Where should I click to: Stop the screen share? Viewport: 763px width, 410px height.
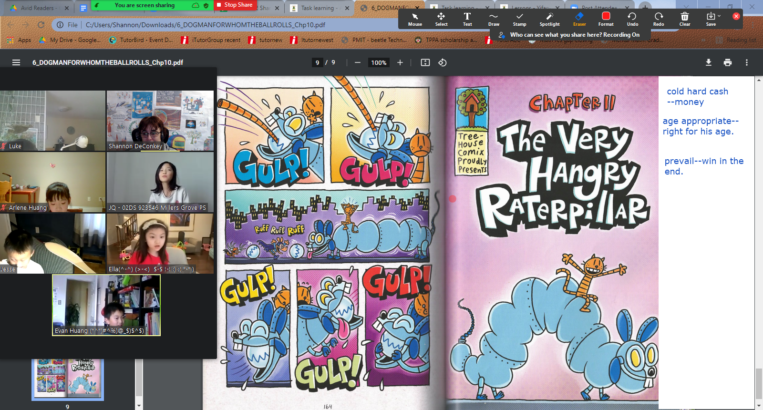(x=234, y=5)
